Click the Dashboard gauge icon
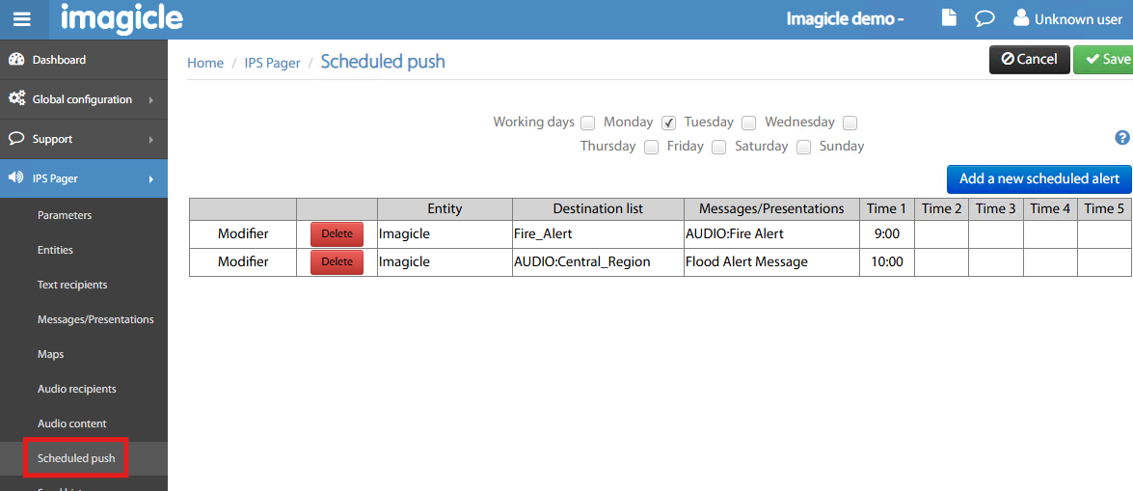 pos(16,60)
